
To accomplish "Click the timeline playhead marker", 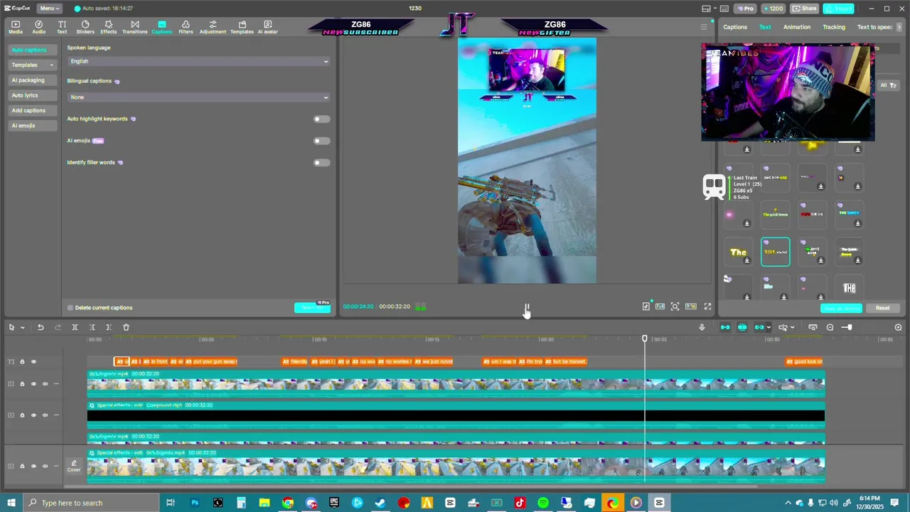I will tap(645, 338).
